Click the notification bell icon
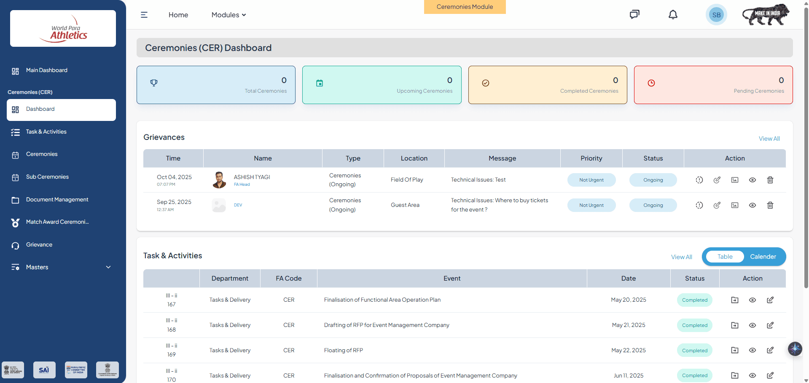This screenshot has width=809, height=383. (673, 15)
